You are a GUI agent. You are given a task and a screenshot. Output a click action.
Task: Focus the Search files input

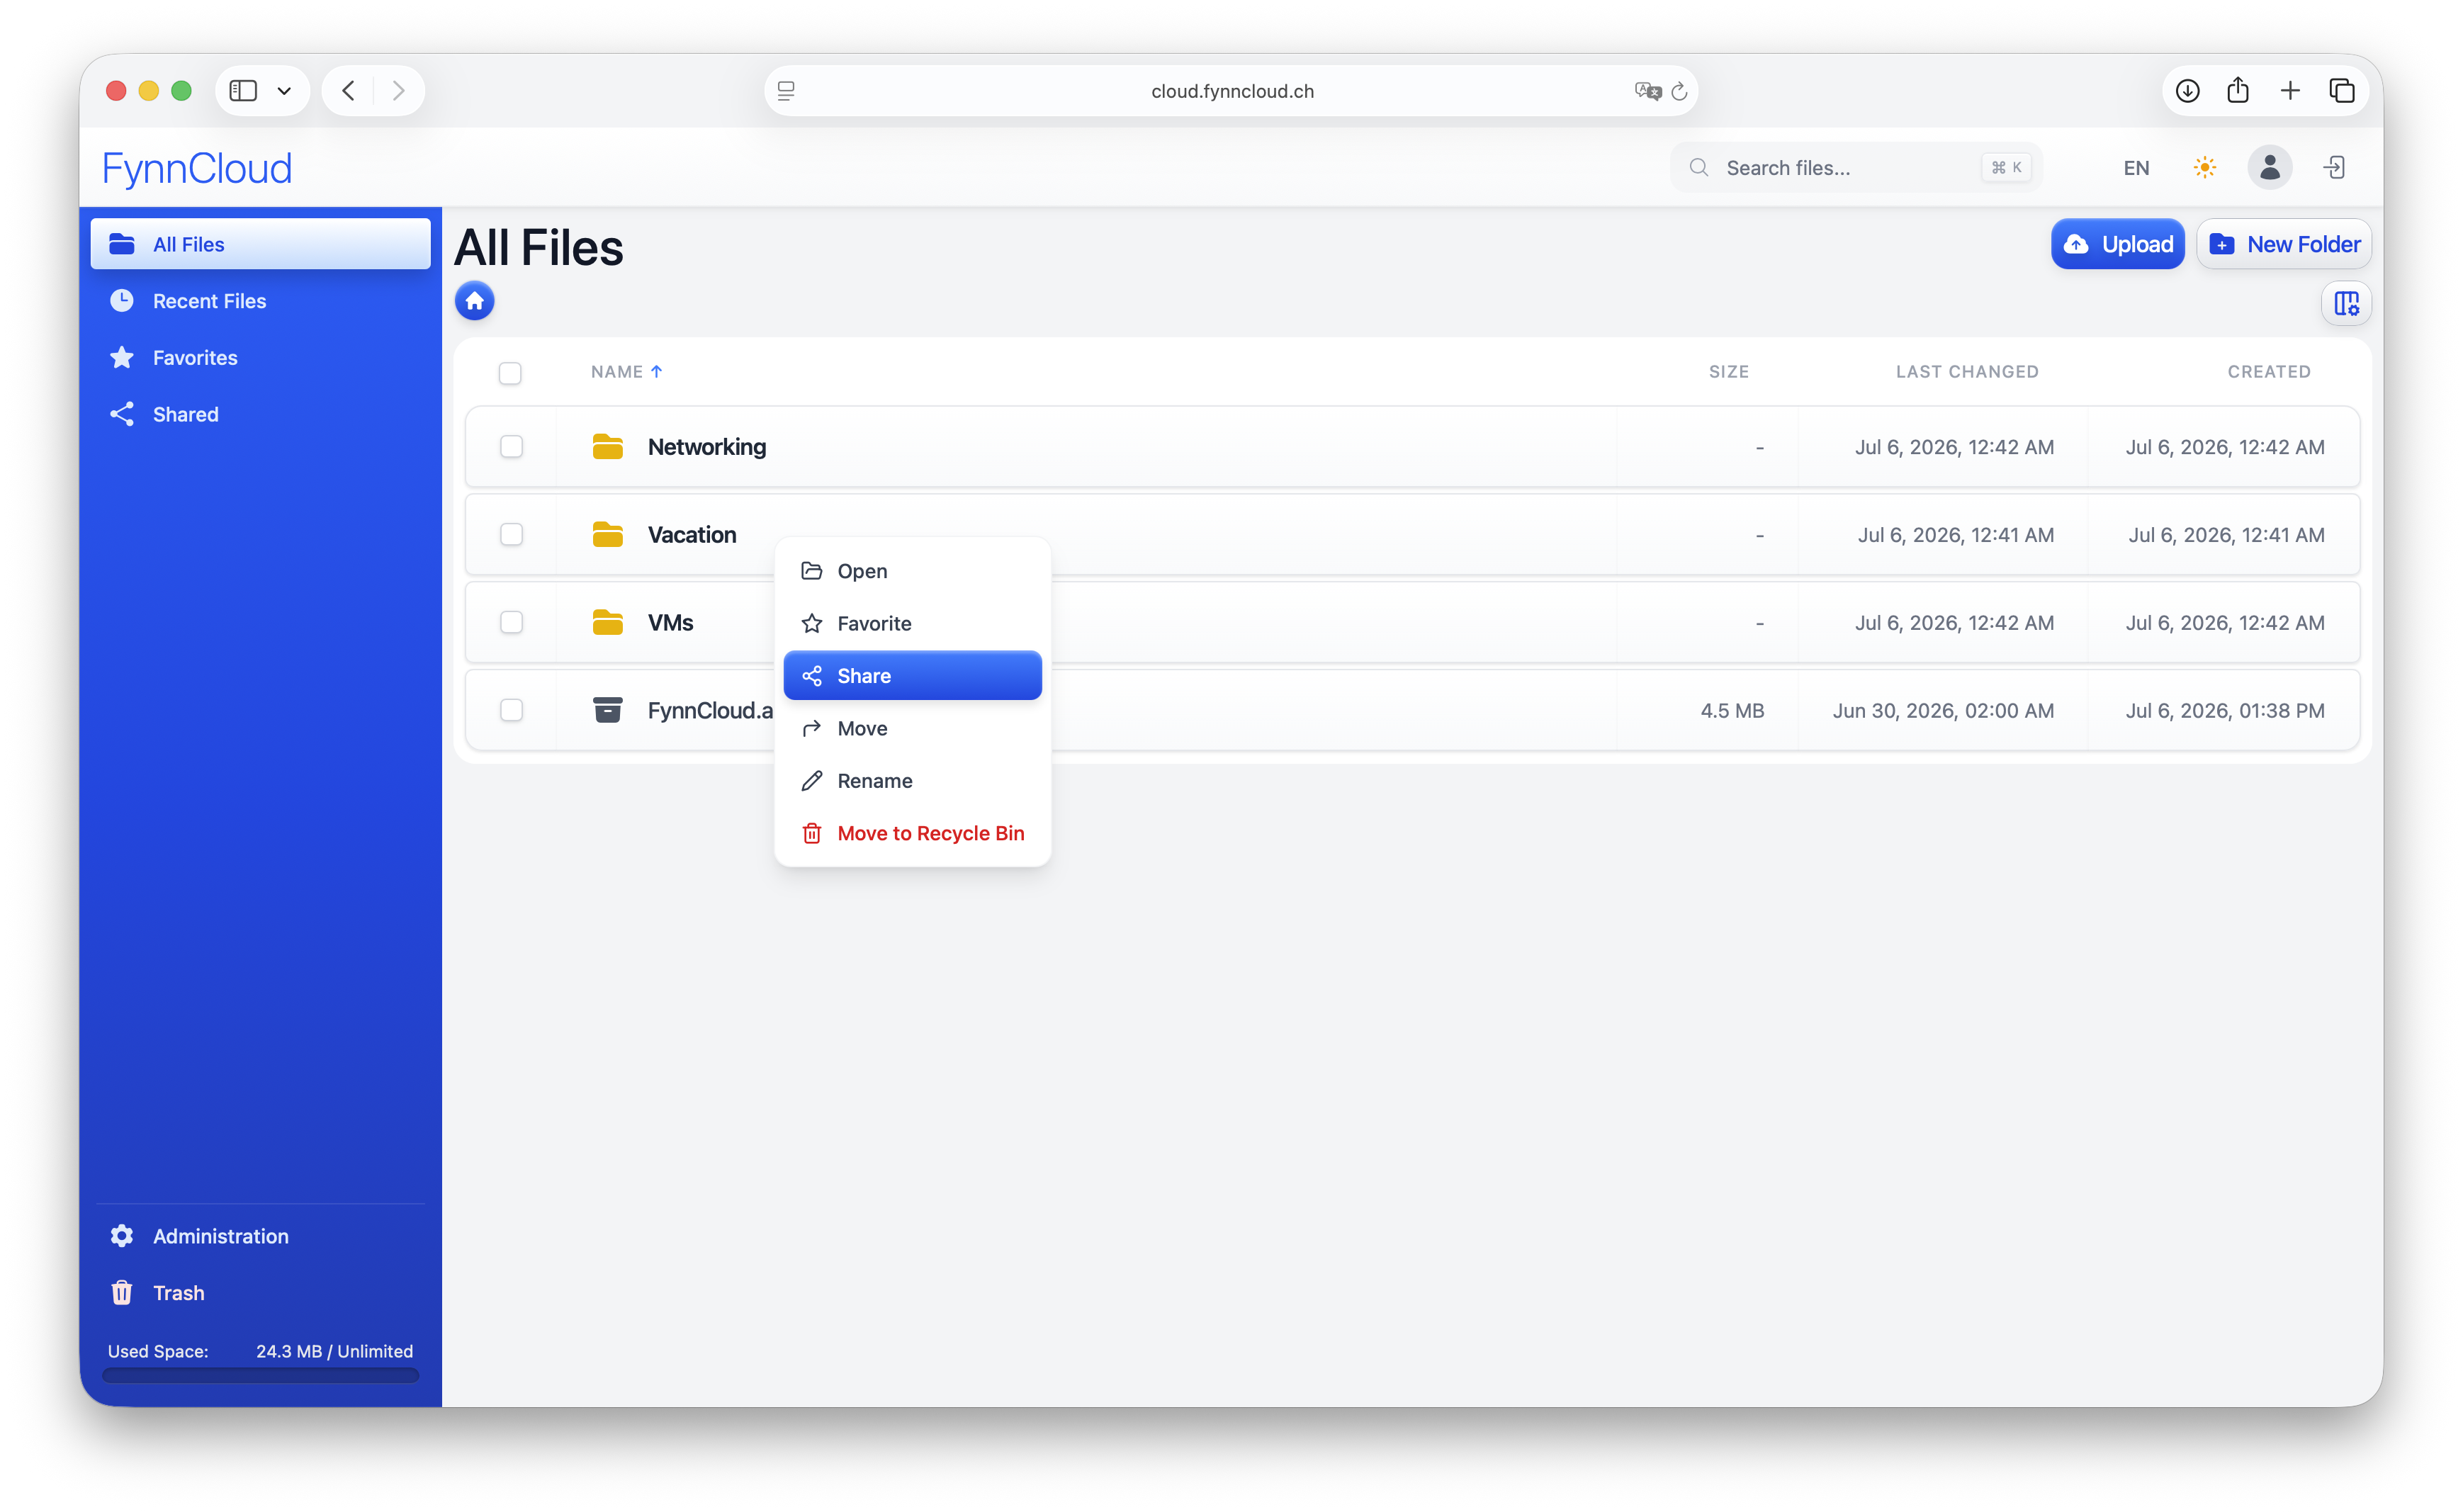[1855, 167]
